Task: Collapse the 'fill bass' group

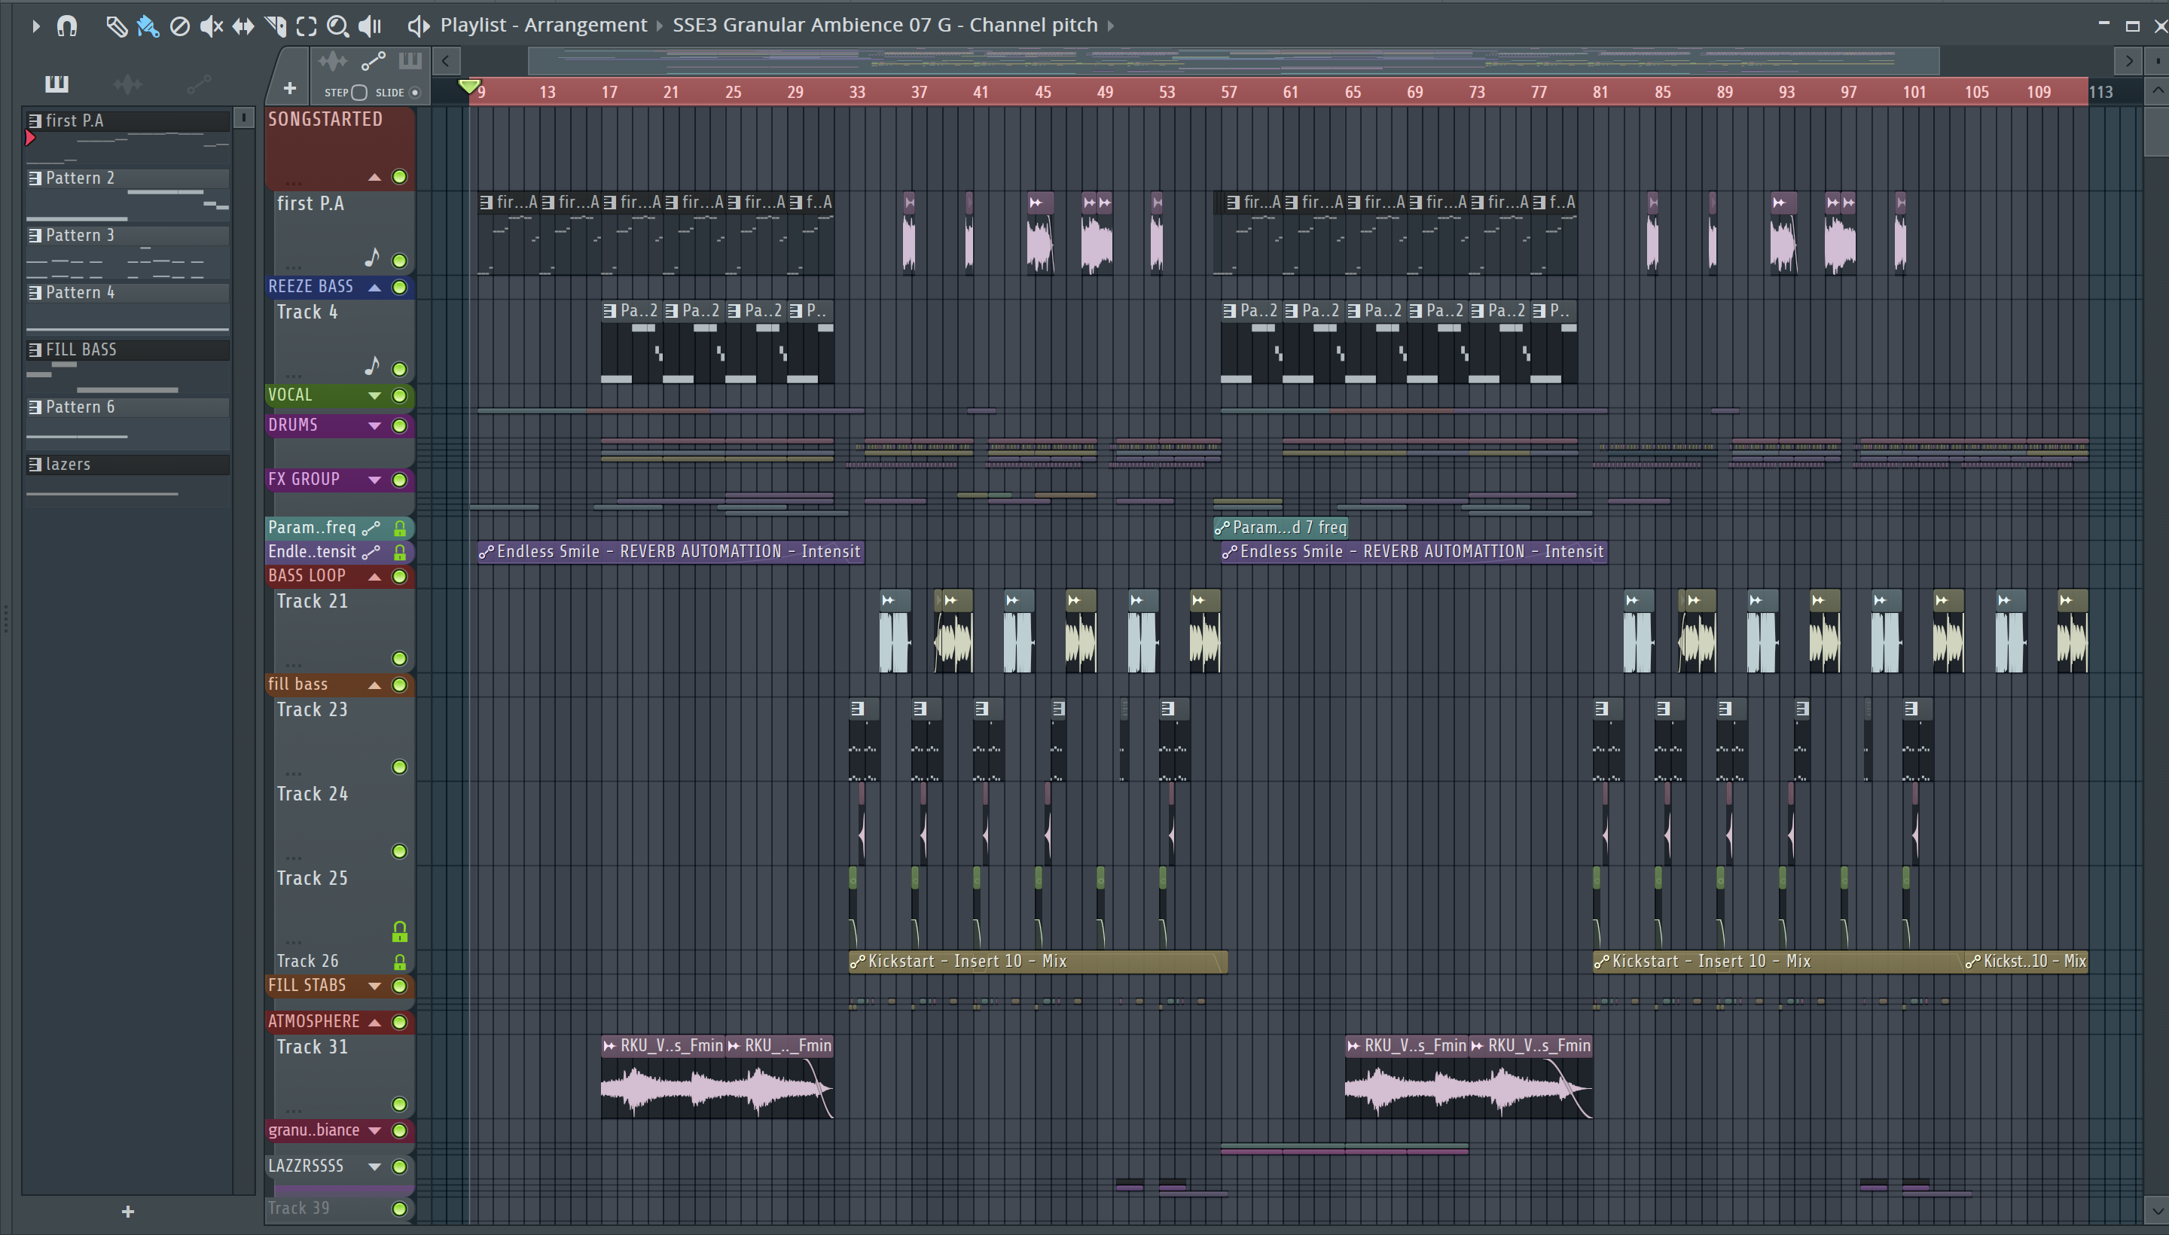Action: [374, 685]
